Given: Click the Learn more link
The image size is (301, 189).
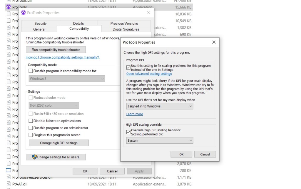Looking at the screenshot, I should [134, 114].
